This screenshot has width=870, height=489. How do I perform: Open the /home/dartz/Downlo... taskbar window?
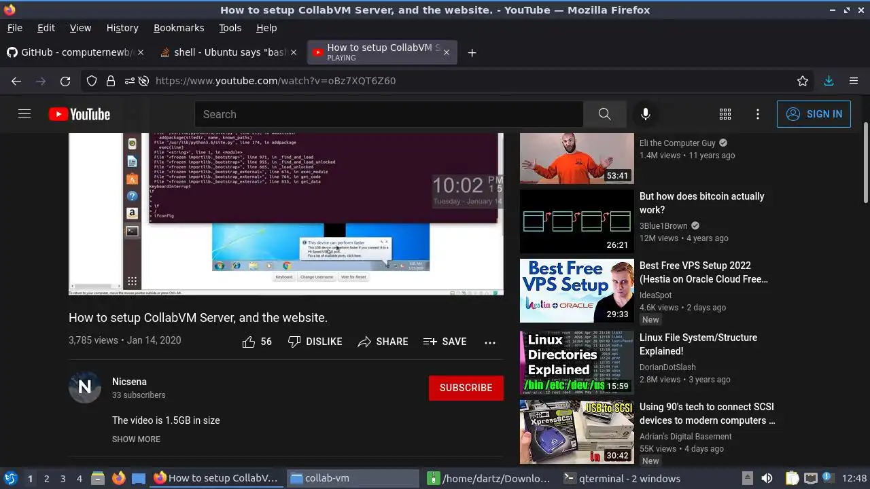(489, 478)
